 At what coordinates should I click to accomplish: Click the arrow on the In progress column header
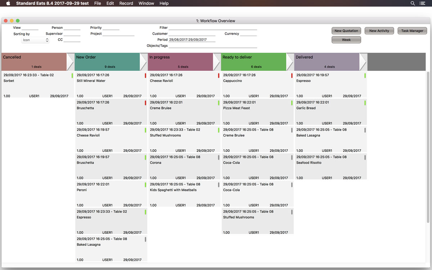(x=217, y=61)
